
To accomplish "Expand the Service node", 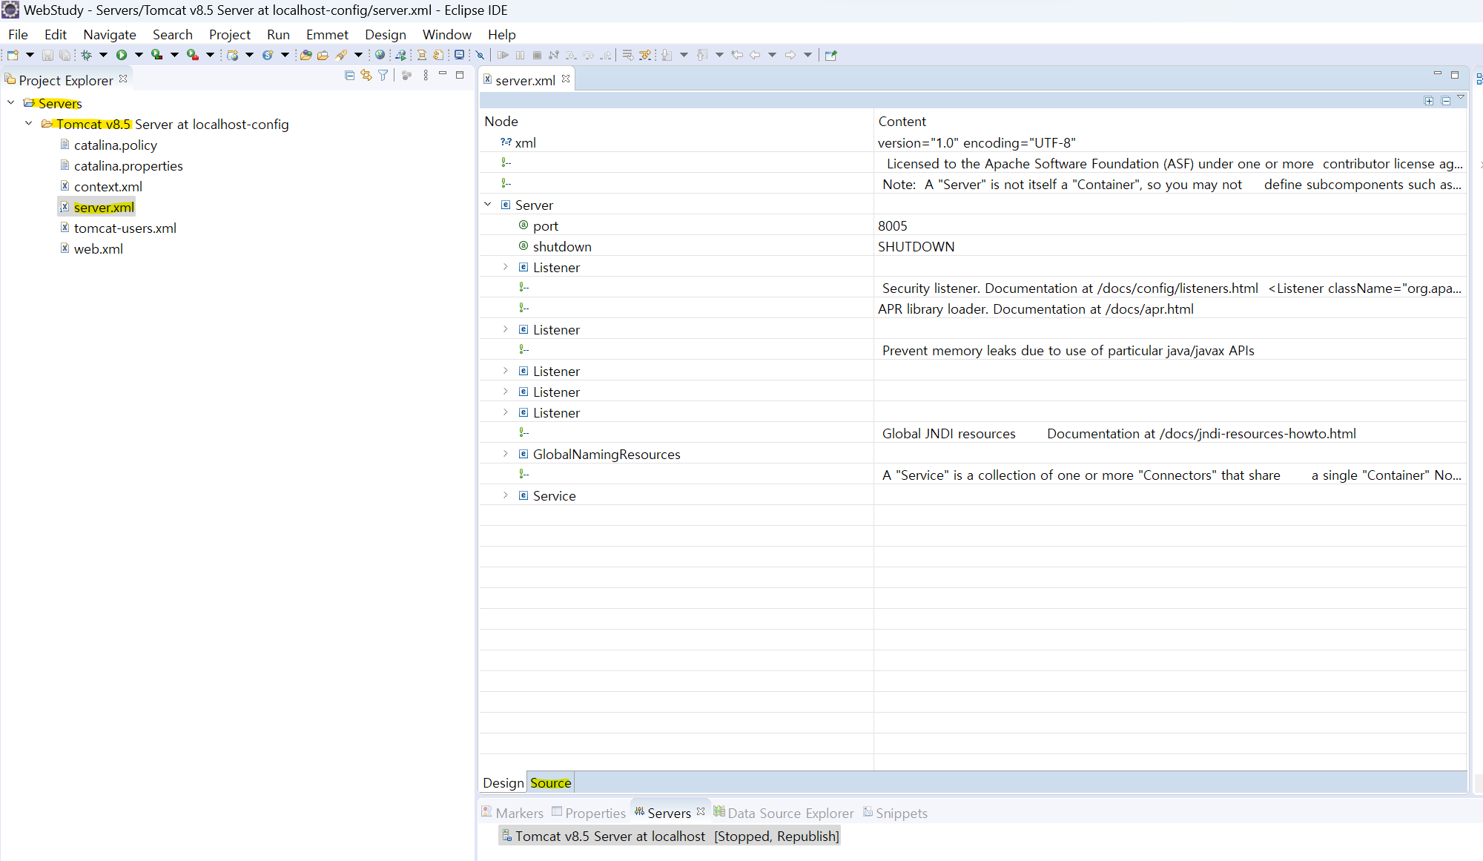I will [x=506, y=495].
